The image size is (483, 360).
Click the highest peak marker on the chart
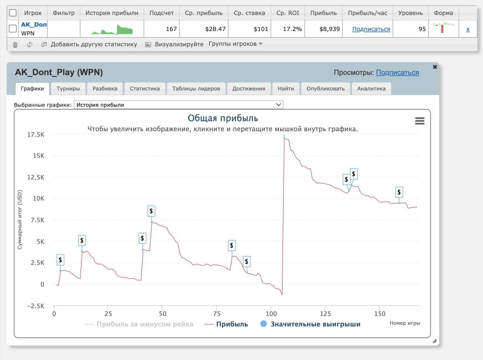[x=284, y=138]
